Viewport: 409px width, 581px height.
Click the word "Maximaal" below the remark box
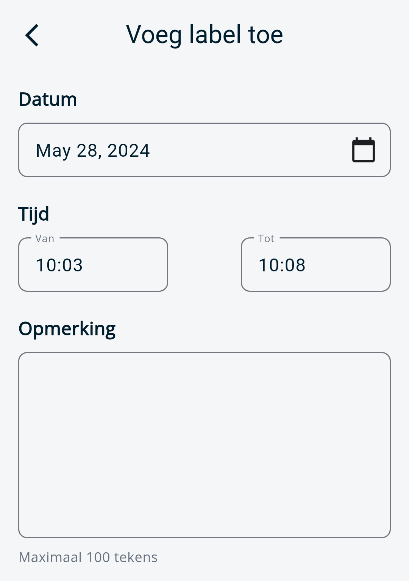click(50, 557)
